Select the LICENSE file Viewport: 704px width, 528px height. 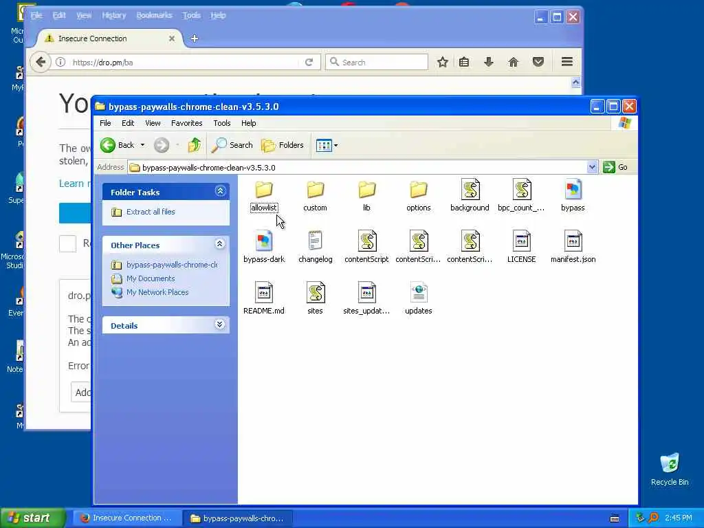click(521, 247)
